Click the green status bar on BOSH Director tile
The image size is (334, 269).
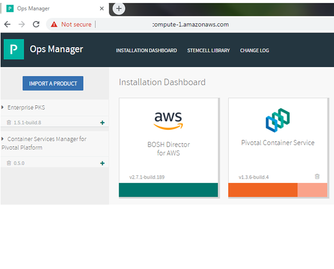[169, 190]
